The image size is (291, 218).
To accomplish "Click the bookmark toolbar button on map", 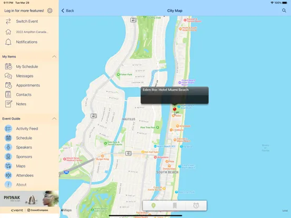I will [x=174, y=205].
